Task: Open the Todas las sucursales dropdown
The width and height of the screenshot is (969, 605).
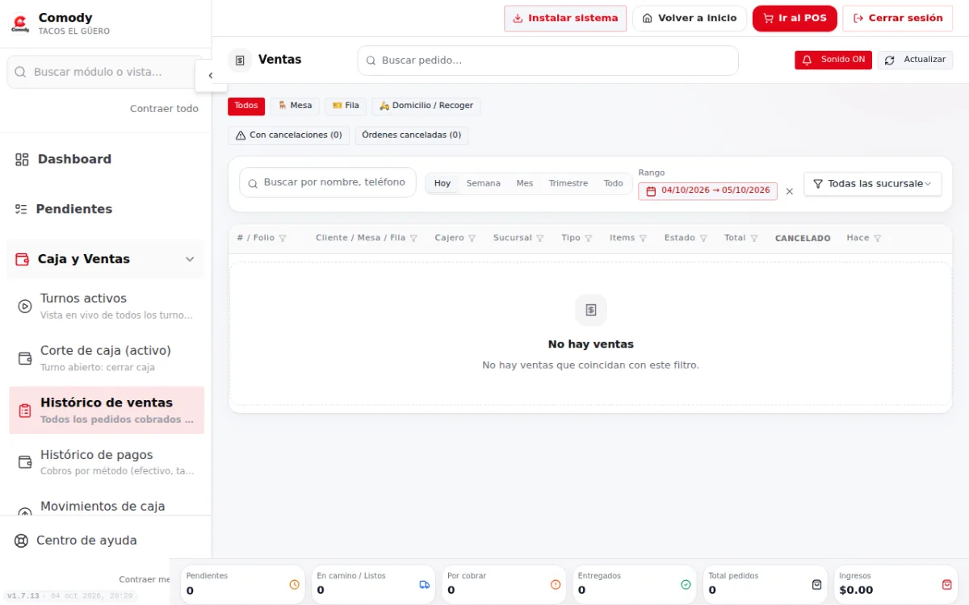Action: [873, 184]
